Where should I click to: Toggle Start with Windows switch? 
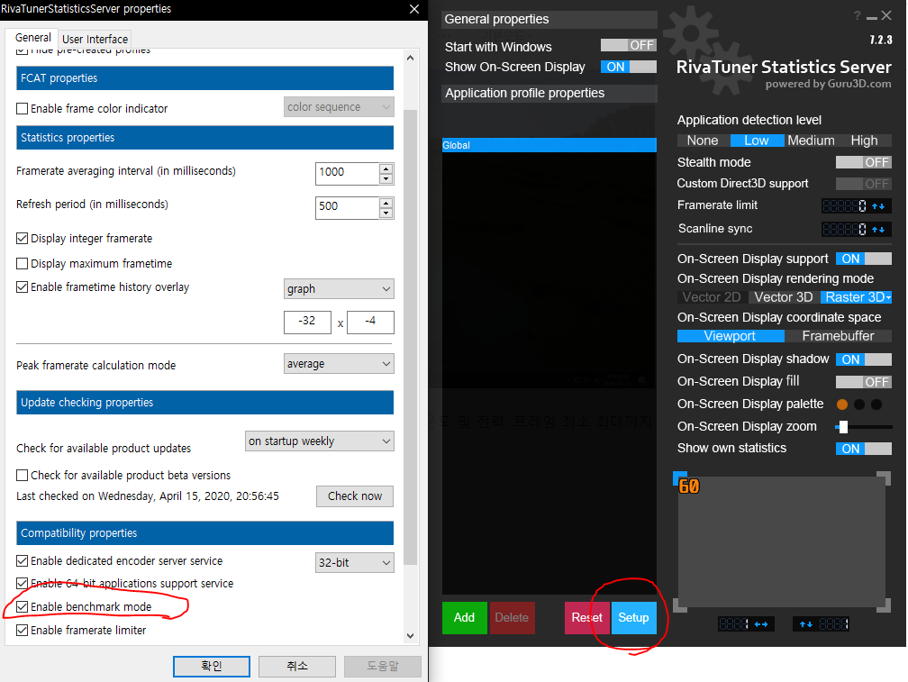click(629, 45)
